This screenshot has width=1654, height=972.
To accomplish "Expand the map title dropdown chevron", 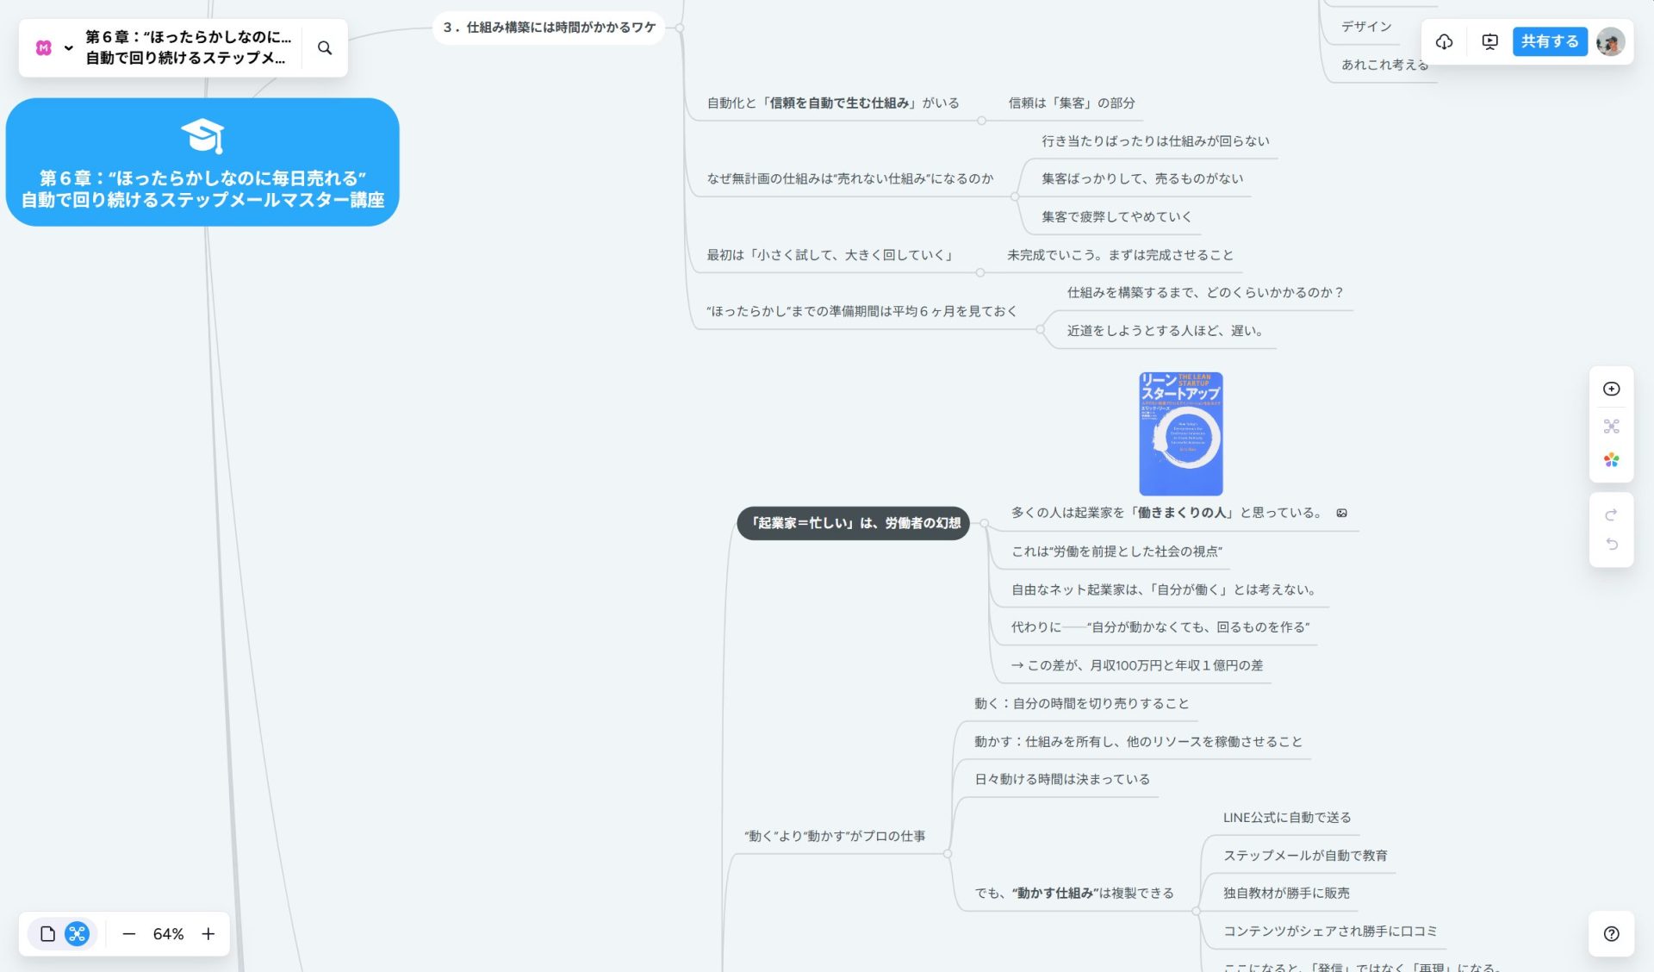I will tap(69, 48).
